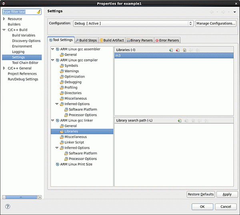Click the Linker Script option icon
The width and height of the screenshot is (240, 215).
62,142
